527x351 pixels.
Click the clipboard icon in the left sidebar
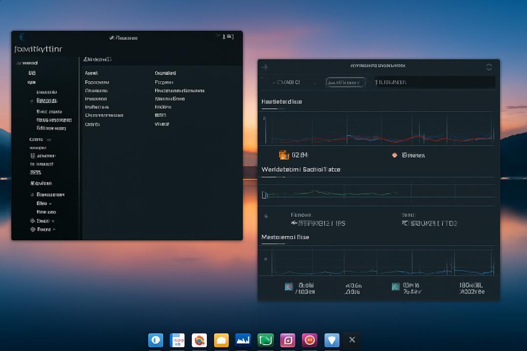33,156
